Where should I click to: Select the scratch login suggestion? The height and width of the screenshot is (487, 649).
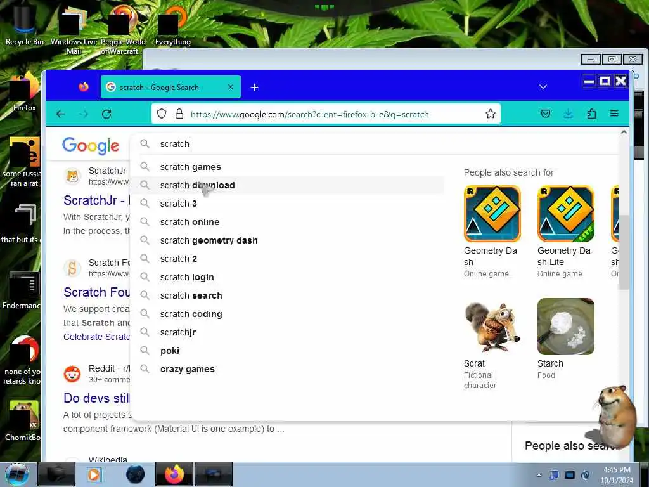(x=287, y=277)
